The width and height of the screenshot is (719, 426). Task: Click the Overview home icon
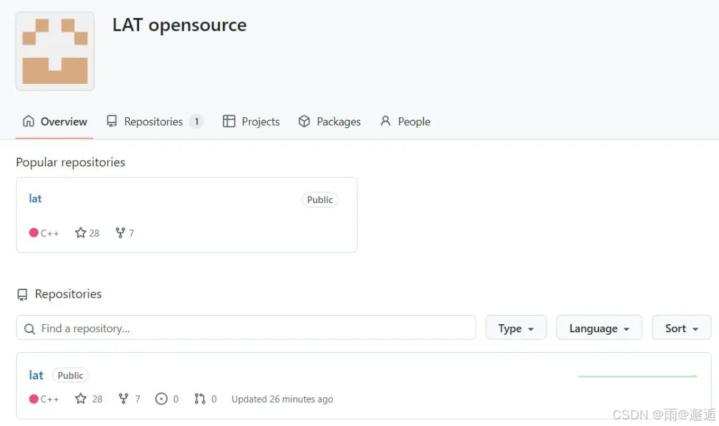click(29, 121)
